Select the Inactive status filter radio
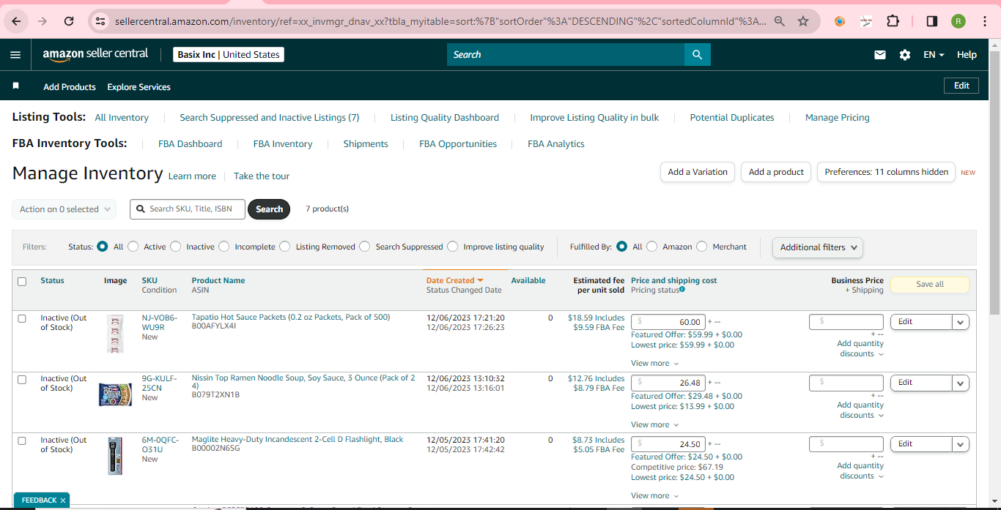Viewport: 1001px width, 510px height. pyautogui.click(x=176, y=247)
